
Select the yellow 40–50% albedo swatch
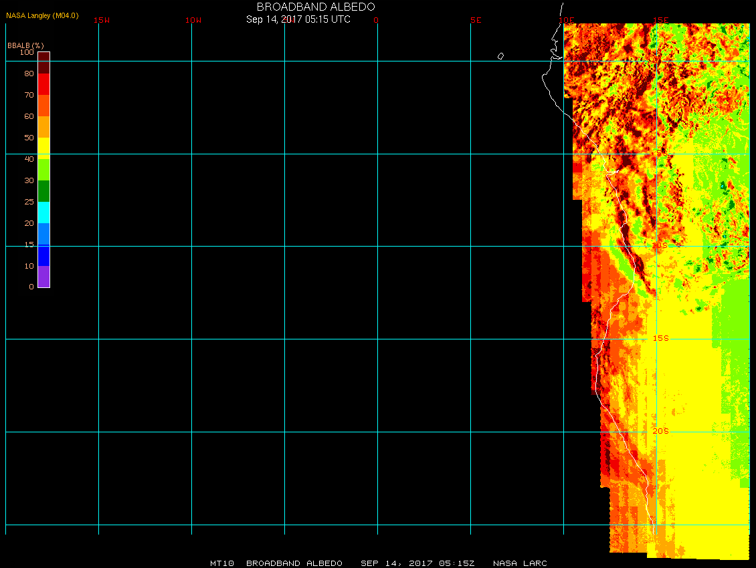(43, 147)
